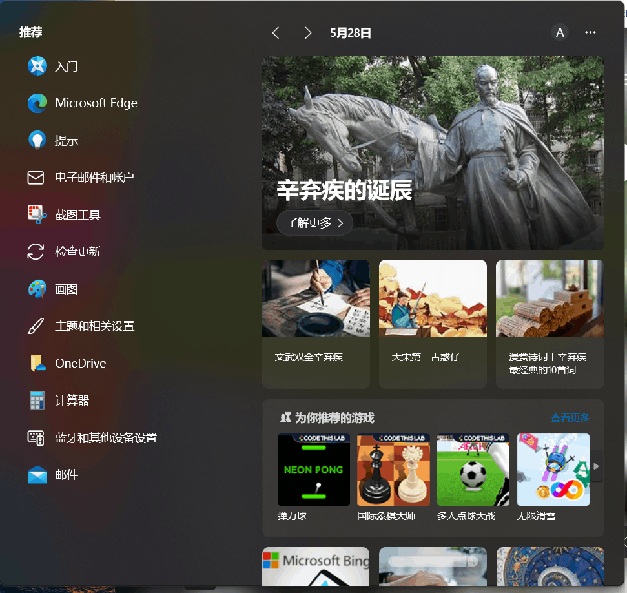Open the 画图 (Paint) palette icon
Image resolution: width=627 pixels, height=593 pixels.
pos(37,289)
